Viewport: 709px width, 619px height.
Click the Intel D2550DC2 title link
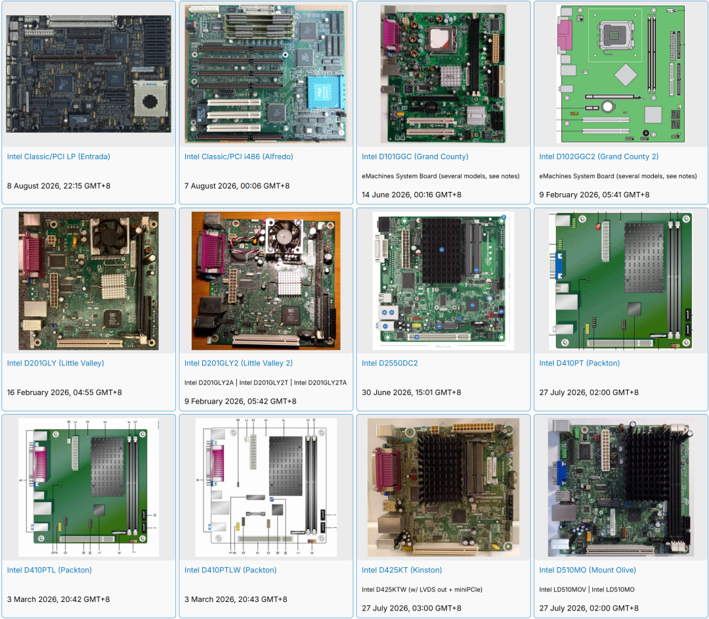click(x=390, y=363)
